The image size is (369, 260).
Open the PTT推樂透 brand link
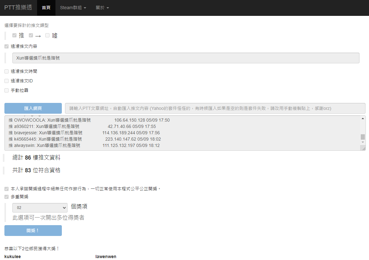click(x=18, y=8)
